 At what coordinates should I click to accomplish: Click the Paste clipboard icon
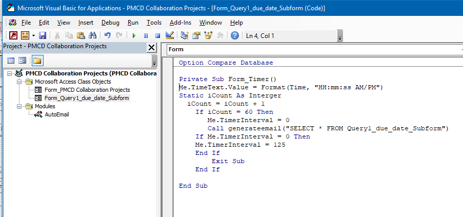point(81,36)
